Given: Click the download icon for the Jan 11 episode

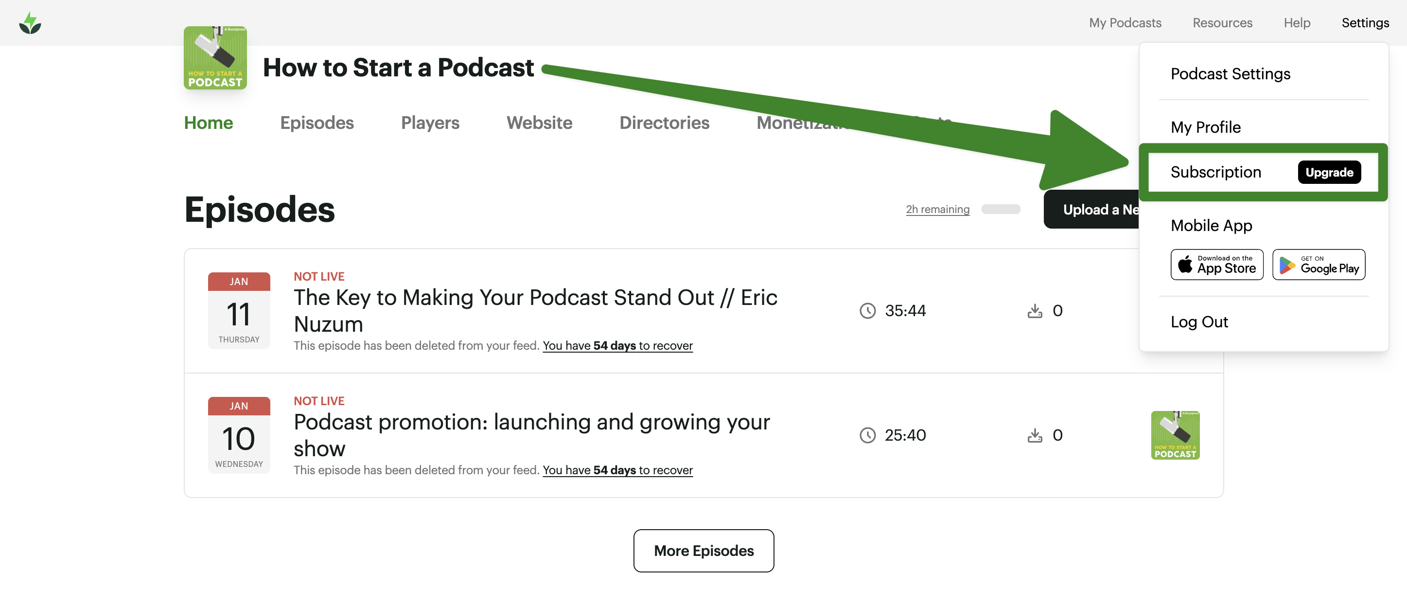Looking at the screenshot, I should 1035,310.
